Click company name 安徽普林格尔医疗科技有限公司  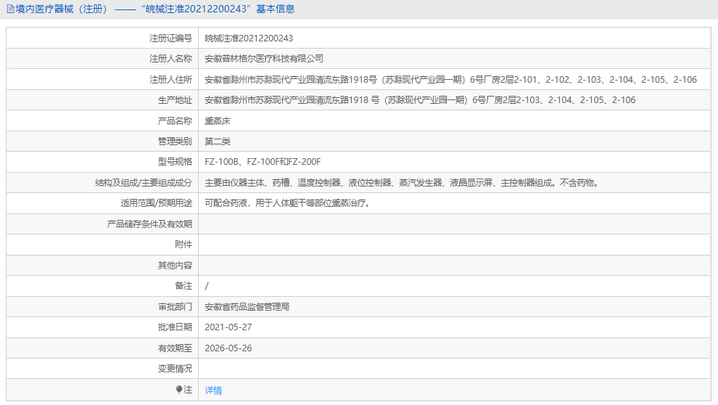(264, 59)
